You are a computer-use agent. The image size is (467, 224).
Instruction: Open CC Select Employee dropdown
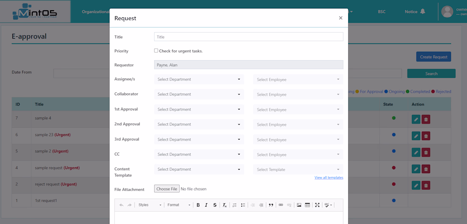pyautogui.click(x=298, y=154)
